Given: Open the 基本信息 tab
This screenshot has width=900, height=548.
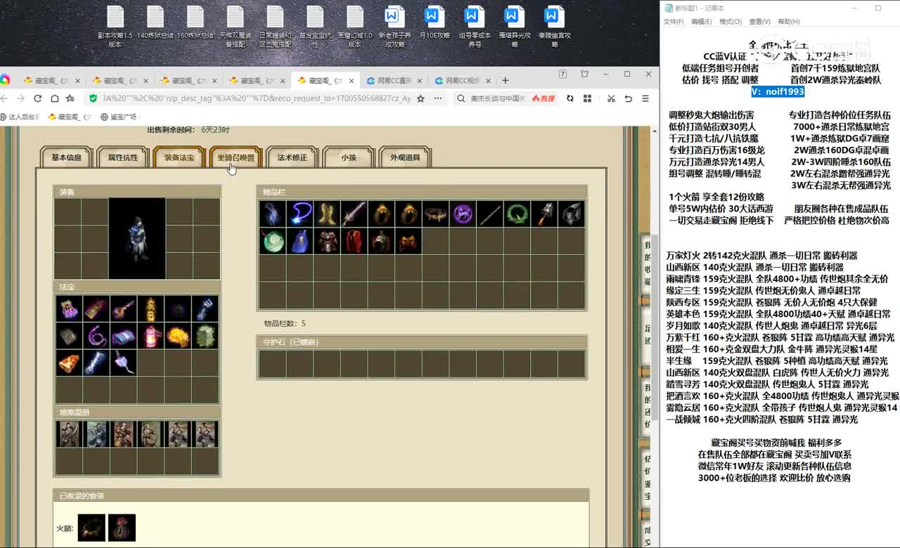Looking at the screenshot, I should [67, 158].
